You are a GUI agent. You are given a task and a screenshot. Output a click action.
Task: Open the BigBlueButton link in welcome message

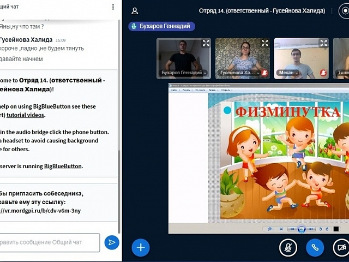tap(63, 166)
